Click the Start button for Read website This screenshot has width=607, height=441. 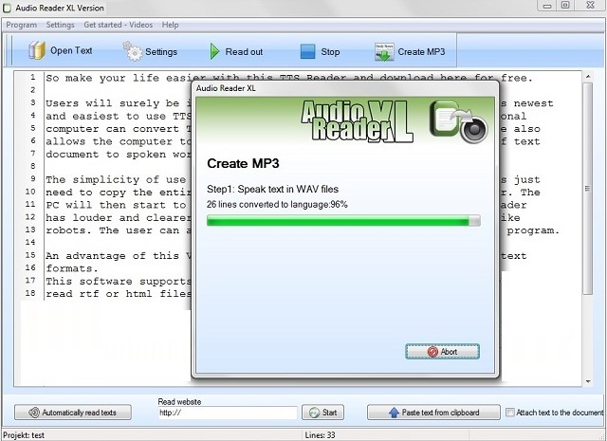click(x=322, y=413)
